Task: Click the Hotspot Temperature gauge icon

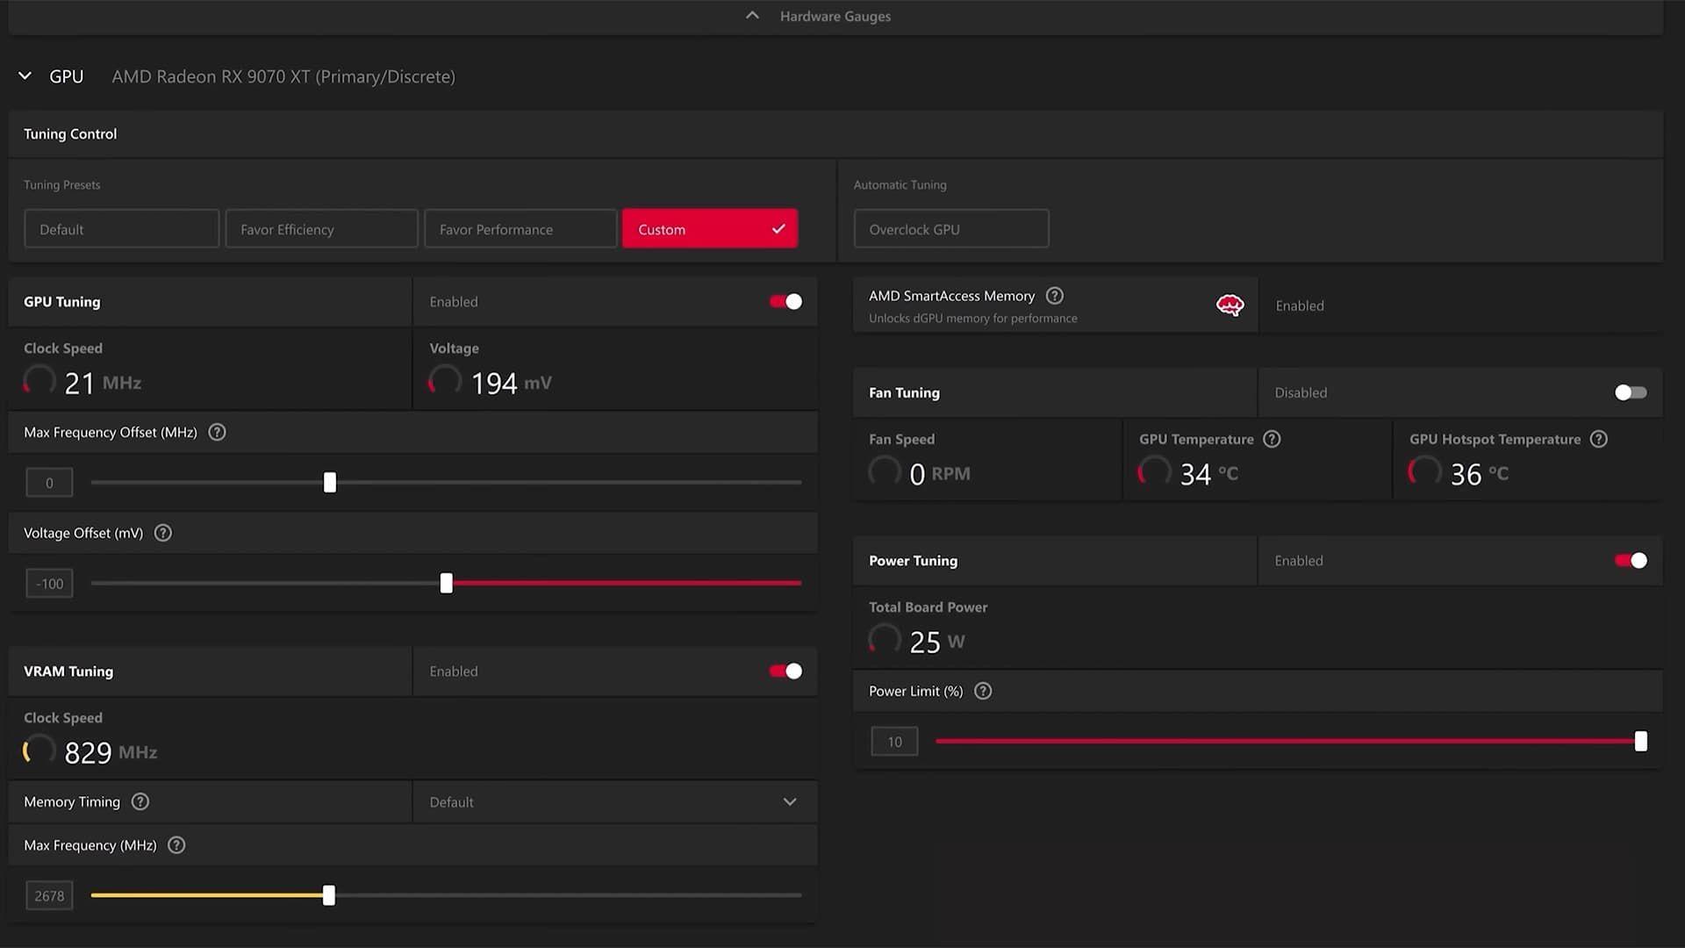Action: tap(1425, 472)
